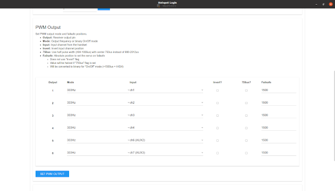Viewport: 335px width, 191px height.
Task: Open the ch1 Input dropdown
Action: [x=166, y=90]
